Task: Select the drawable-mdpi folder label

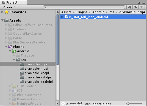Action: point(36,69)
